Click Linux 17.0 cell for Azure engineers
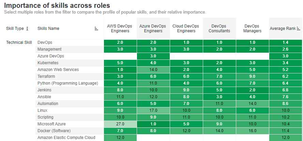The height and width of the screenshot is (141, 303). tap(153, 110)
